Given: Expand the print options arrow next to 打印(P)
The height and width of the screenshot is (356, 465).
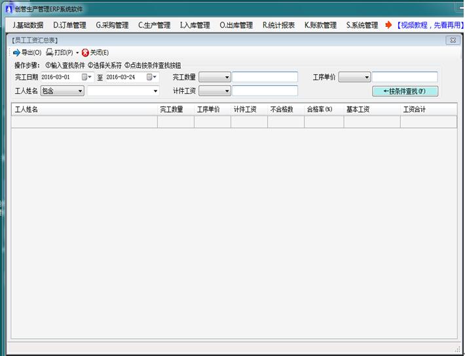Looking at the screenshot, I should (x=77, y=52).
